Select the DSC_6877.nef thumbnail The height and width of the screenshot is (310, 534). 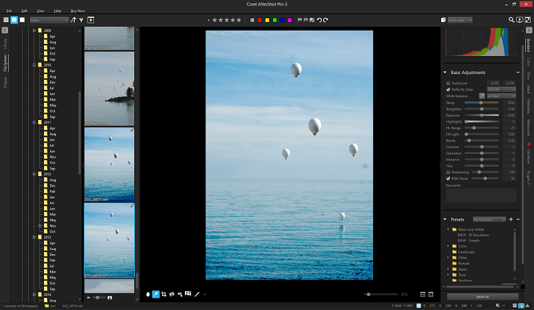click(109, 164)
